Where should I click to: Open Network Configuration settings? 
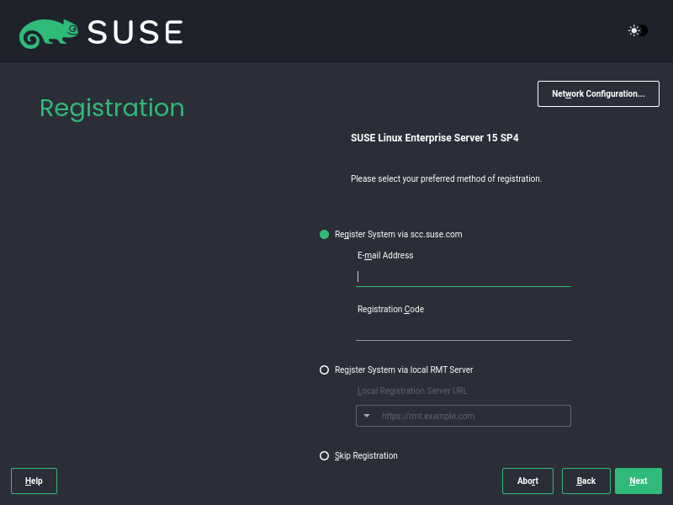598,93
